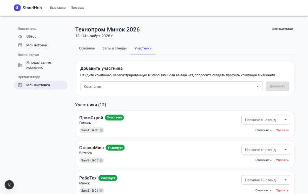The image size is (308, 194).
Task: Open Выставки in top navigation
Action: pos(57,8)
